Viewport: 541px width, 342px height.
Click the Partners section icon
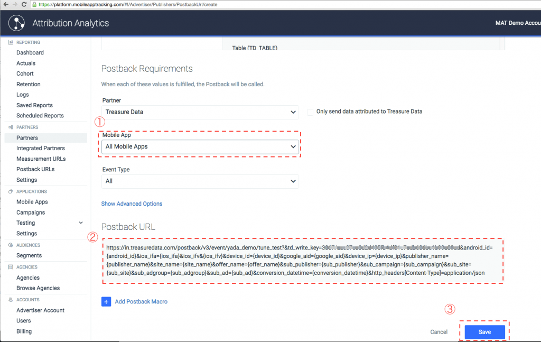tap(11, 127)
